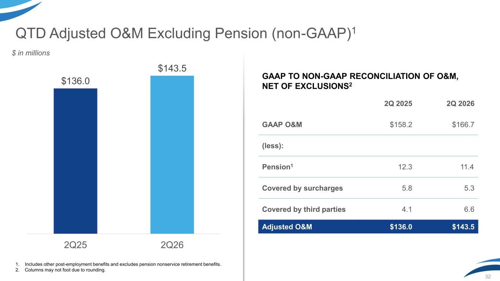This screenshot has width=500, height=281.
Task: Click the 2Q 2025 column header
Action: pyautogui.click(x=398, y=104)
